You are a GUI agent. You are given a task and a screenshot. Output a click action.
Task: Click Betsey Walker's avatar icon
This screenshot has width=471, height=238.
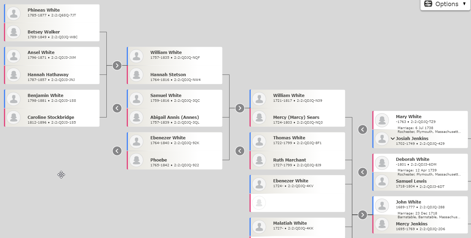pyautogui.click(x=14, y=32)
